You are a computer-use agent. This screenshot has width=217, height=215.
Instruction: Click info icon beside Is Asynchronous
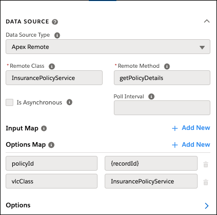[69, 102]
